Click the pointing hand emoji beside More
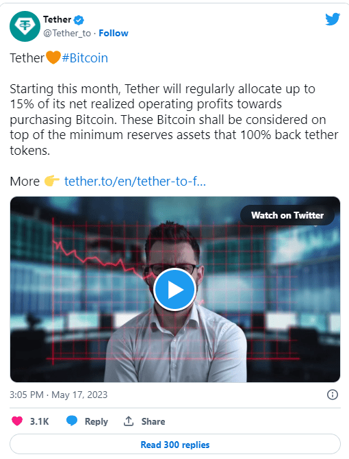This screenshot has height=459, width=349. [52, 181]
